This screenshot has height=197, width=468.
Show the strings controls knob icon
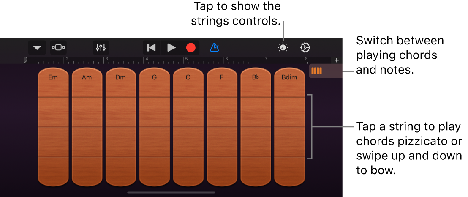click(283, 47)
